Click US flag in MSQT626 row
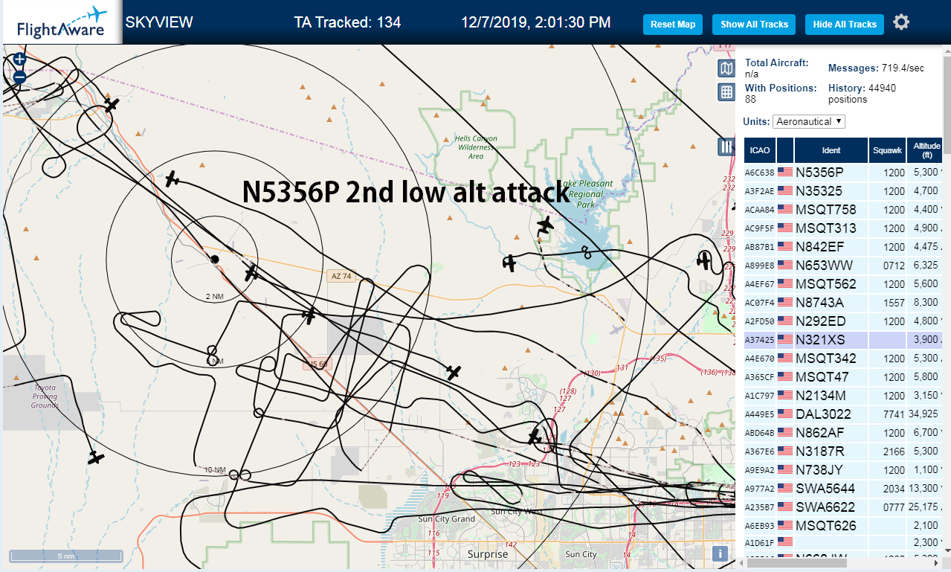 coord(784,526)
